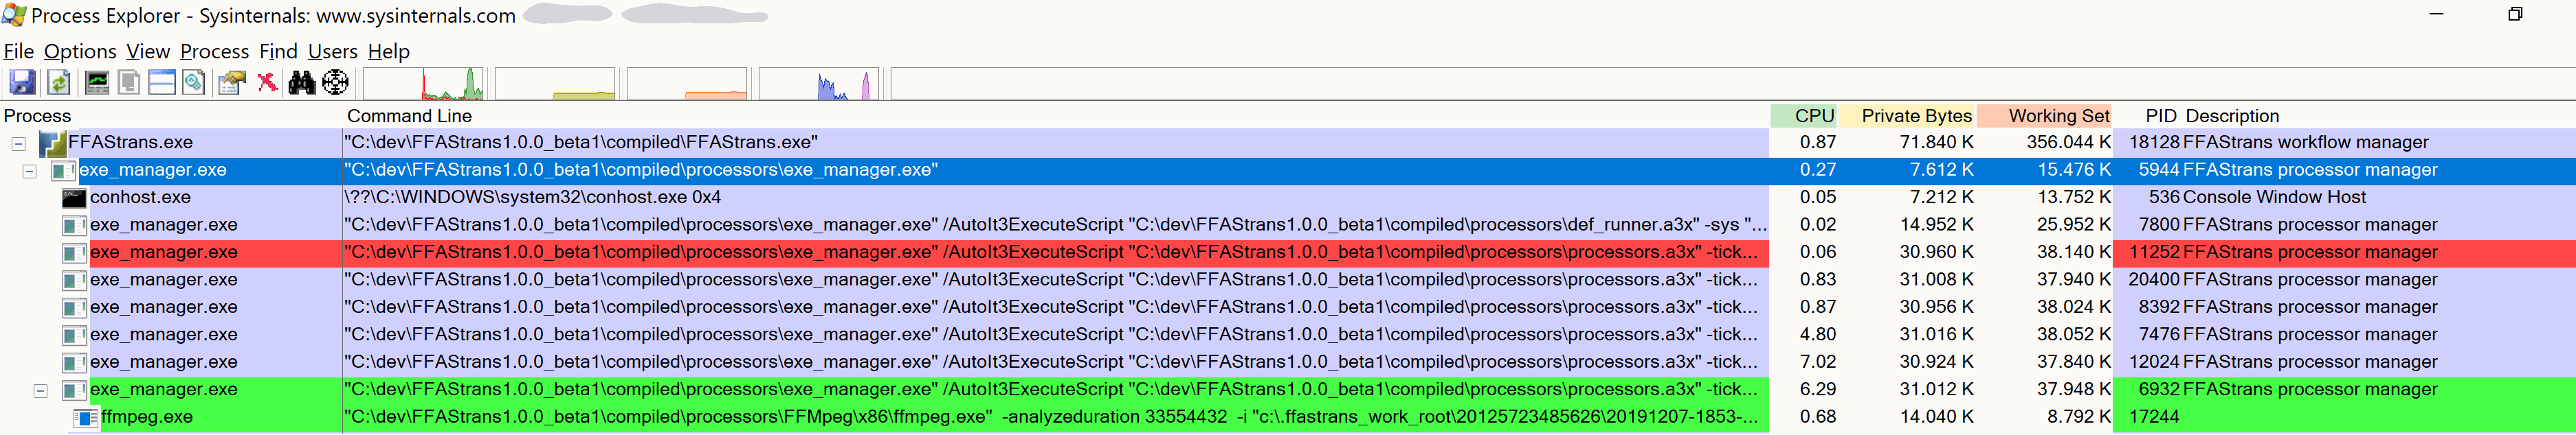Click the crosshair Find Window's Process icon
The image size is (2576, 435).
click(x=336, y=83)
